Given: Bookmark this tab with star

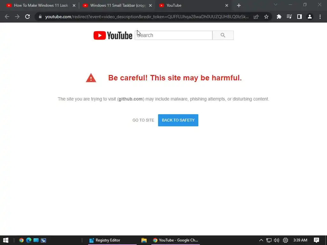Looking at the screenshot, I should (266, 17).
